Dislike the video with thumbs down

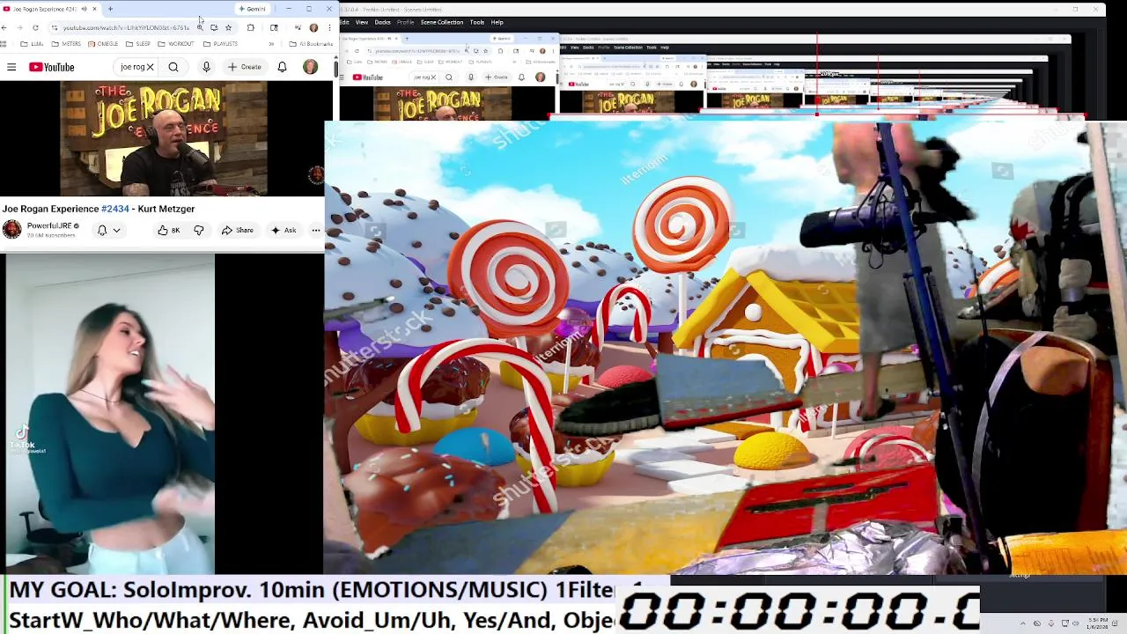(198, 230)
